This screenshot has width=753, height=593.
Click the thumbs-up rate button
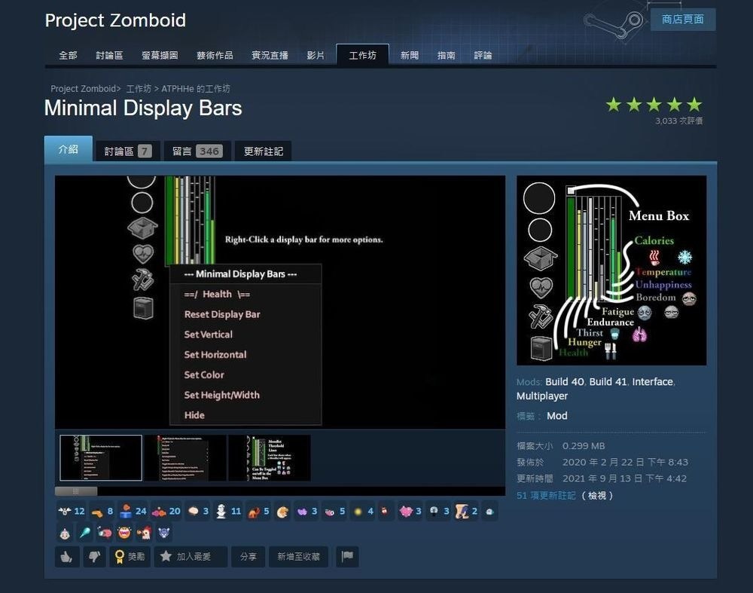point(67,557)
